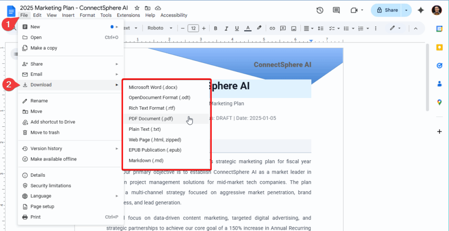
Task: Open the Calendar side panel icon
Action: [439, 28]
